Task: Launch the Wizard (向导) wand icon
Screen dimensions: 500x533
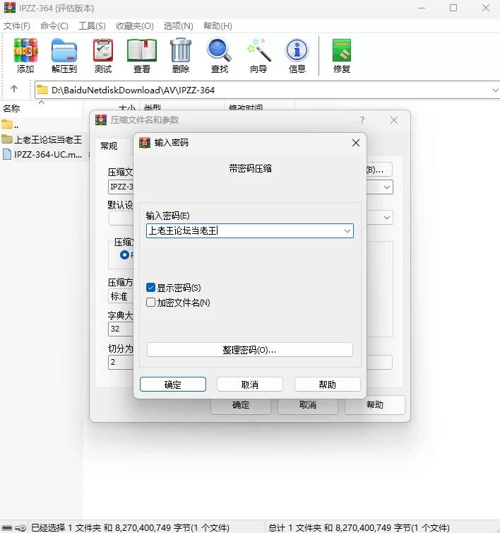Action: pos(258,56)
